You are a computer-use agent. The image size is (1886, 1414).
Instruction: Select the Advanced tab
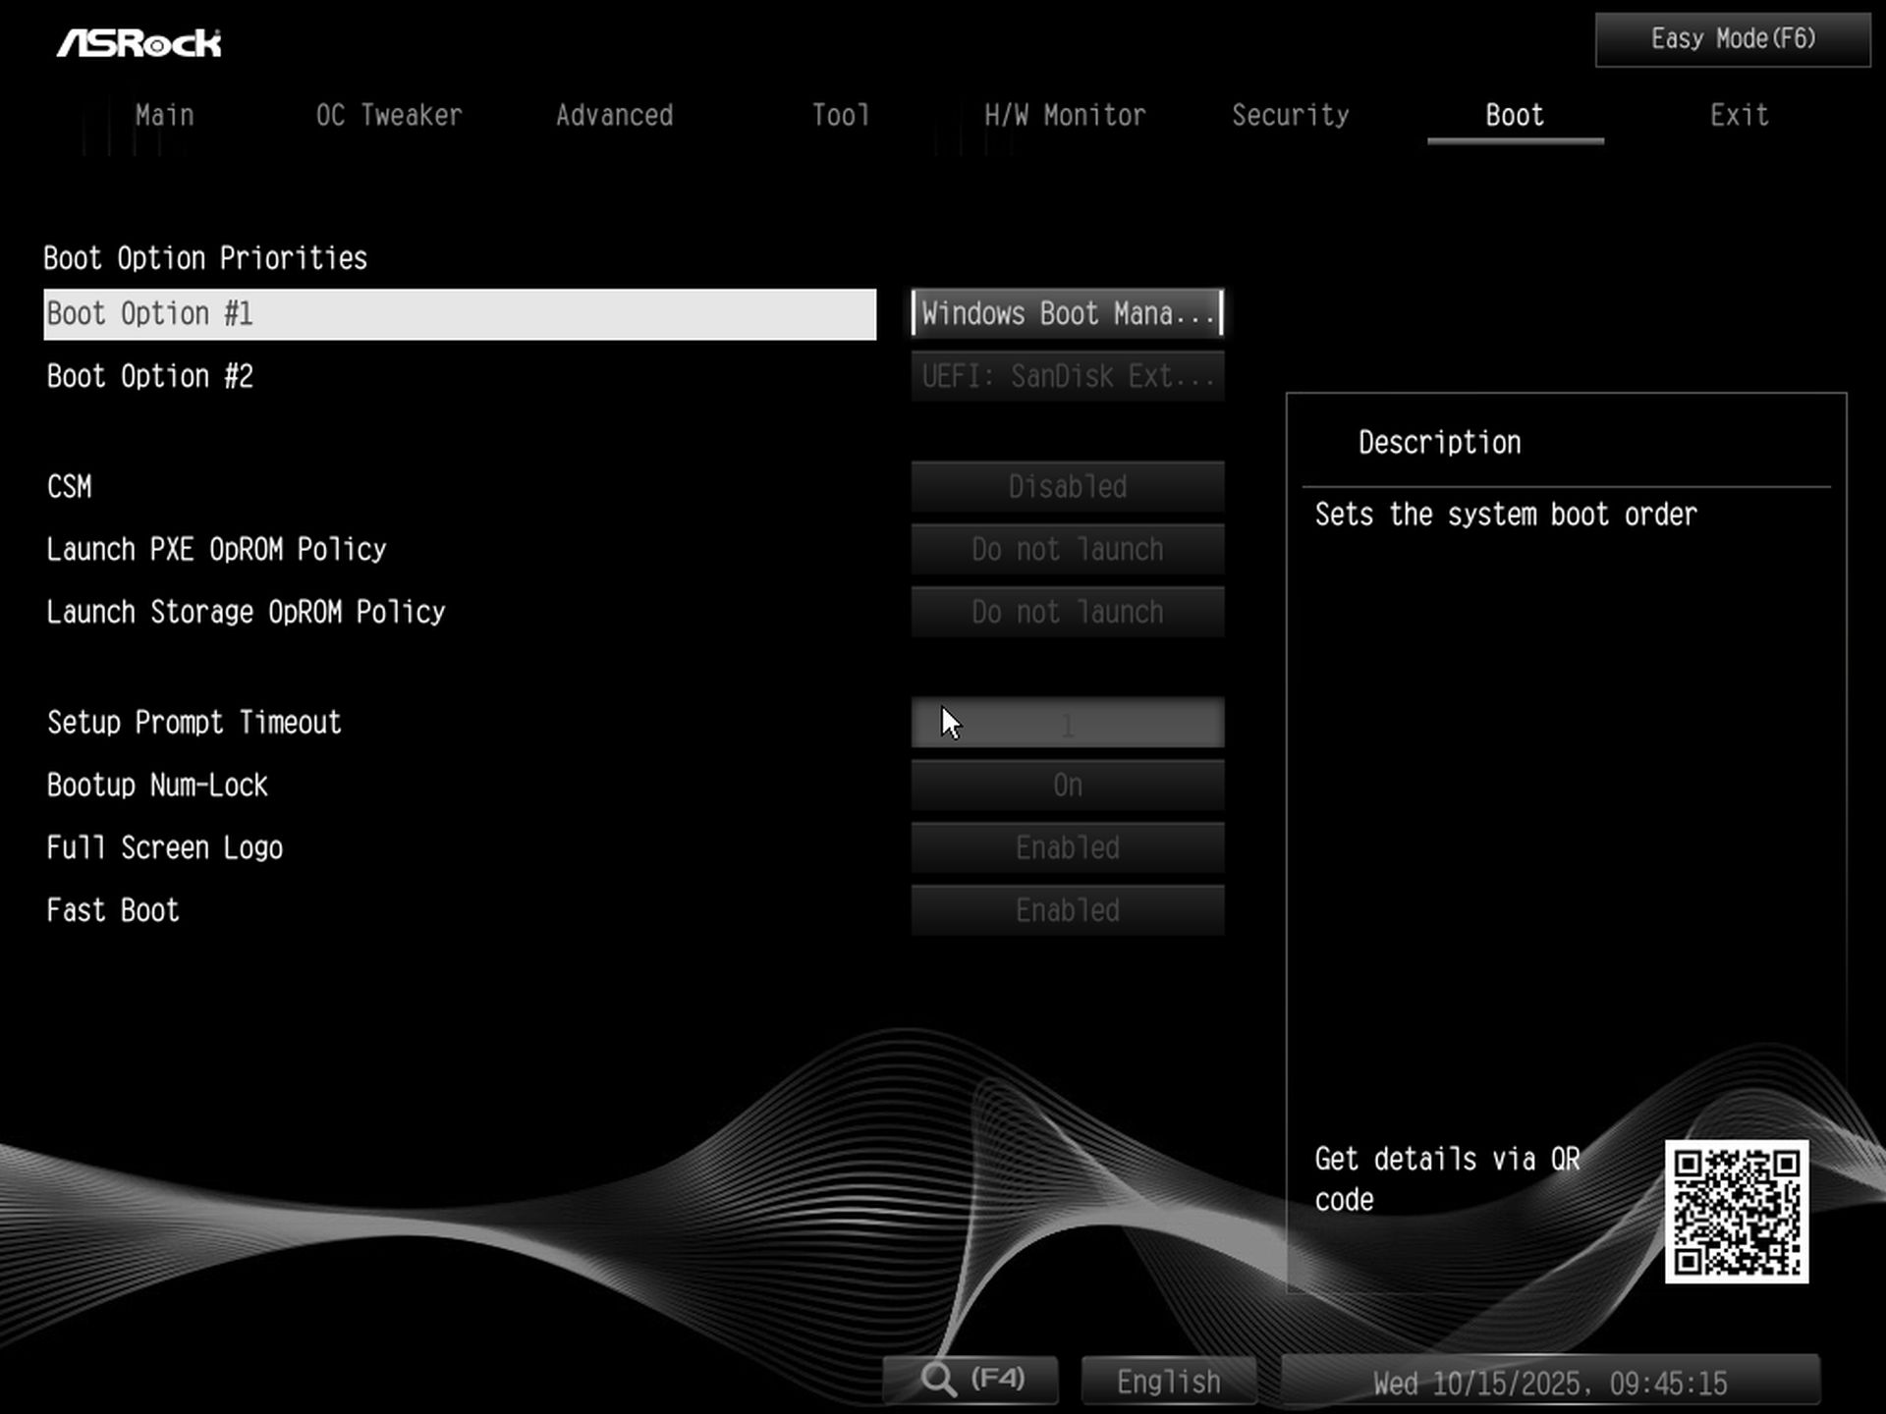(614, 115)
